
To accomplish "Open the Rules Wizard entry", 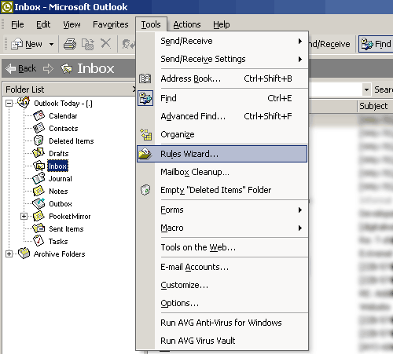I will pos(222,154).
